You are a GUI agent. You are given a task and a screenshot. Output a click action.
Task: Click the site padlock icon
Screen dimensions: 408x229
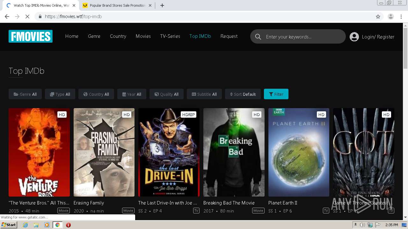40,17
